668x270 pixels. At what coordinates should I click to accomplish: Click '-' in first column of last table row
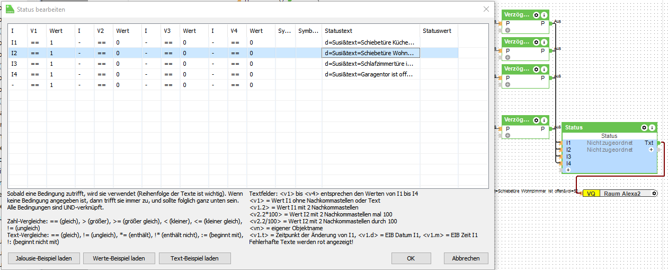[x=17, y=85]
